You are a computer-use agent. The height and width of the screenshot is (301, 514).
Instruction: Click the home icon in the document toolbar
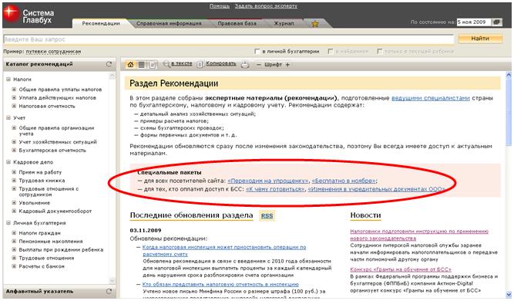[130, 65]
